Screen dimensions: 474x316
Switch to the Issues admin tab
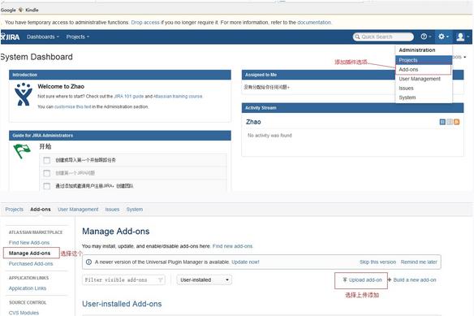pyautogui.click(x=112, y=209)
